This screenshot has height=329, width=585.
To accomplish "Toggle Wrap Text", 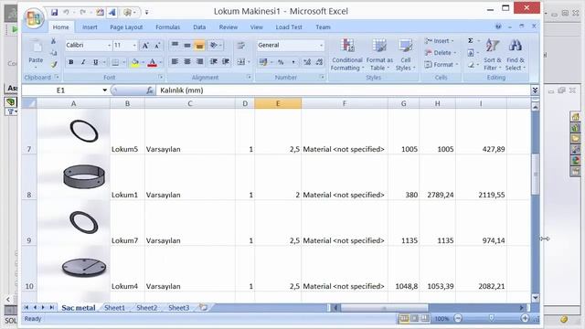I will (x=241, y=46).
